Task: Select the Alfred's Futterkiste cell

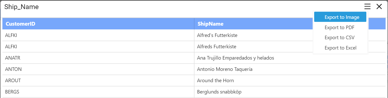Action: 290,35
